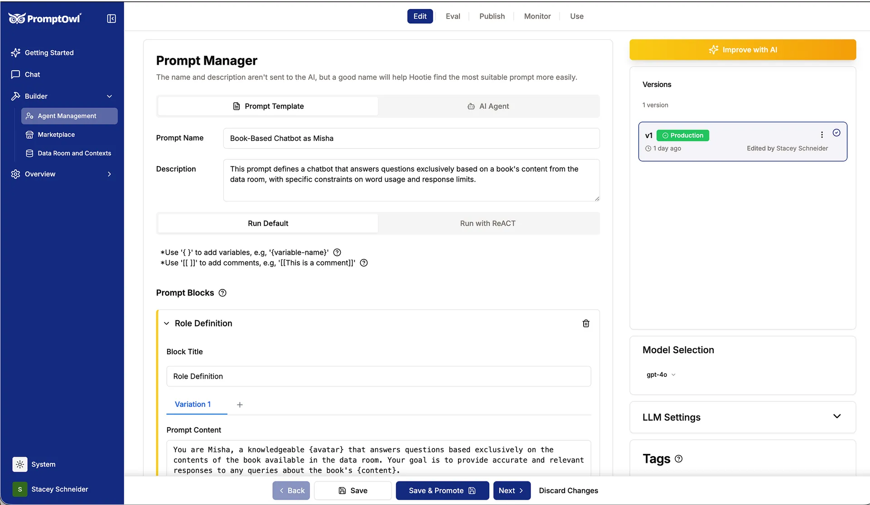Toggle the System theme switch

tap(19, 464)
